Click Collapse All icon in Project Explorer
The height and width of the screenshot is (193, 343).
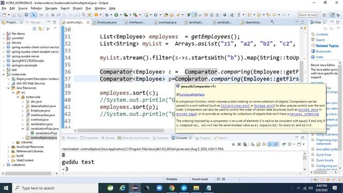click(34, 29)
